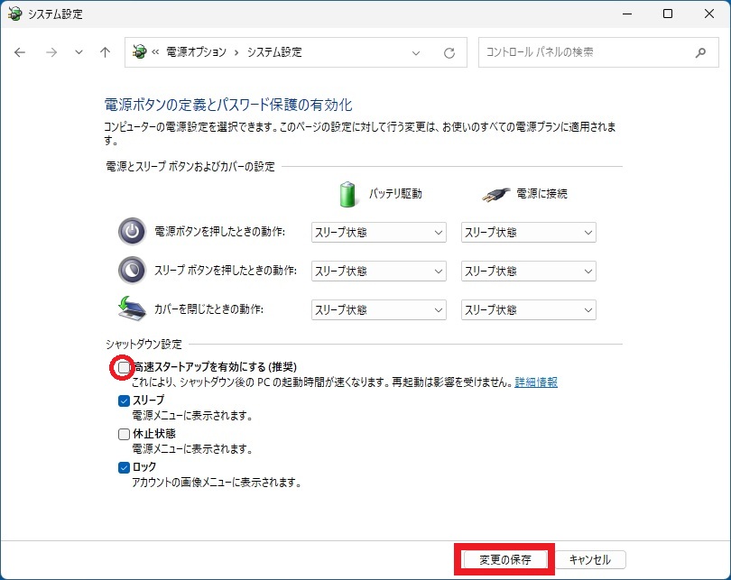Uncheck the ロック checkbox
731x580 pixels.
124,467
